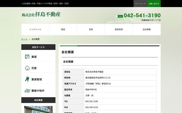The image size is (182, 113).
Task: Open the 賃貸管理 item in main navigation bar
Action: click(x=119, y=29)
